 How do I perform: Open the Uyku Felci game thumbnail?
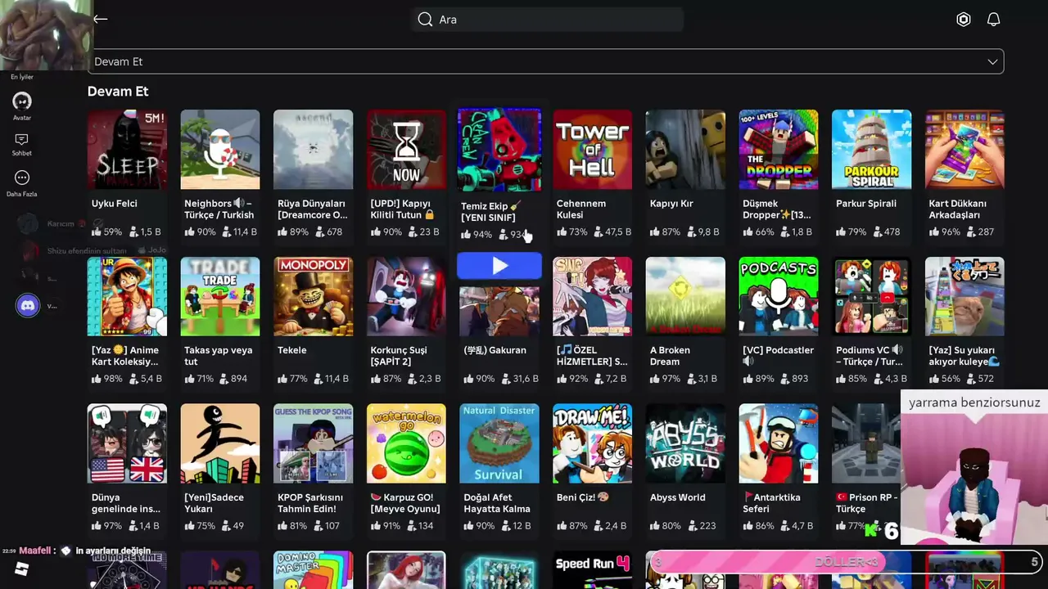[127, 150]
